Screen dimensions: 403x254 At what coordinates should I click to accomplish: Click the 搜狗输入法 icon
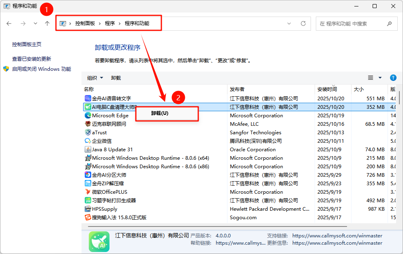pyautogui.click(x=88, y=217)
